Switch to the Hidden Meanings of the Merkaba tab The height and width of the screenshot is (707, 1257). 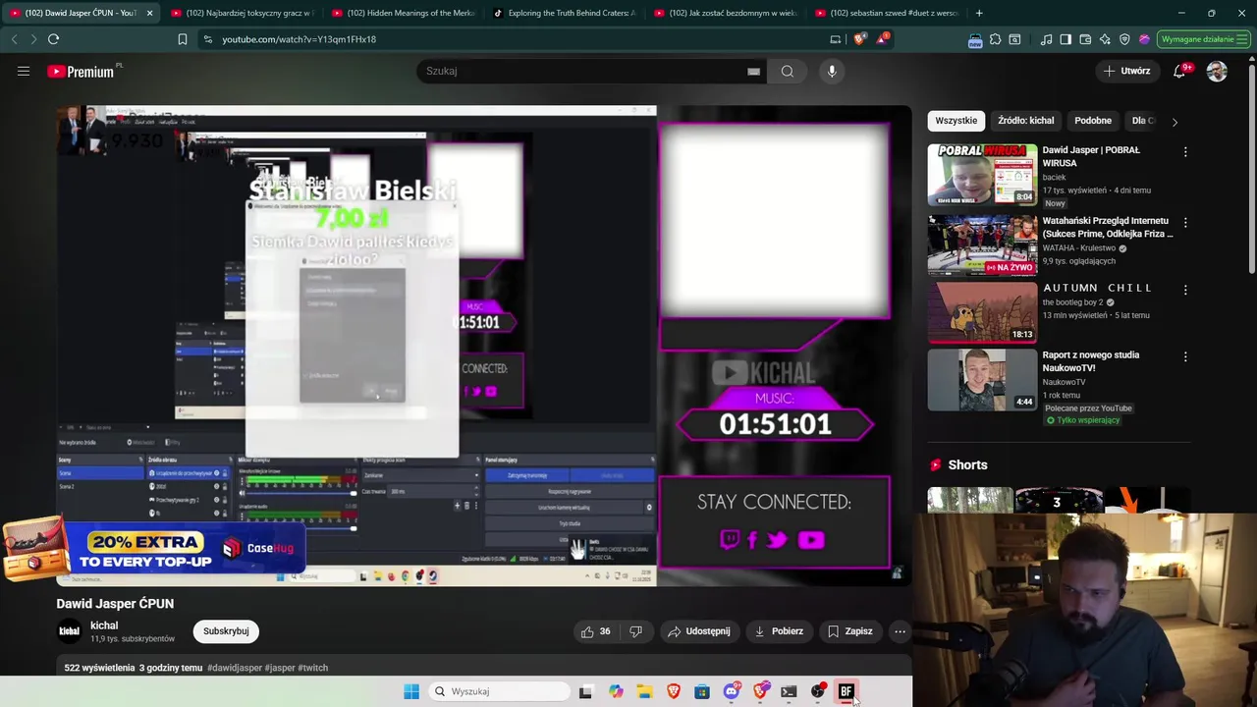(x=403, y=13)
